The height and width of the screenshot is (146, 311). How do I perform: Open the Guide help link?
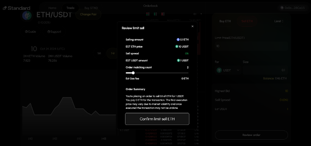tap(31, 32)
